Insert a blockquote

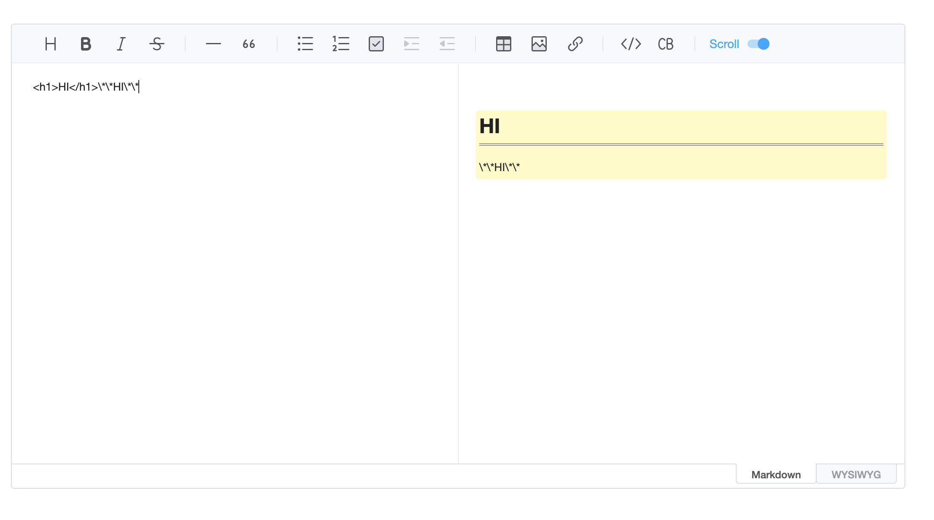(248, 44)
